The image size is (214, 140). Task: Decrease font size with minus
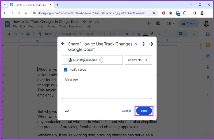tap(108, 34)
